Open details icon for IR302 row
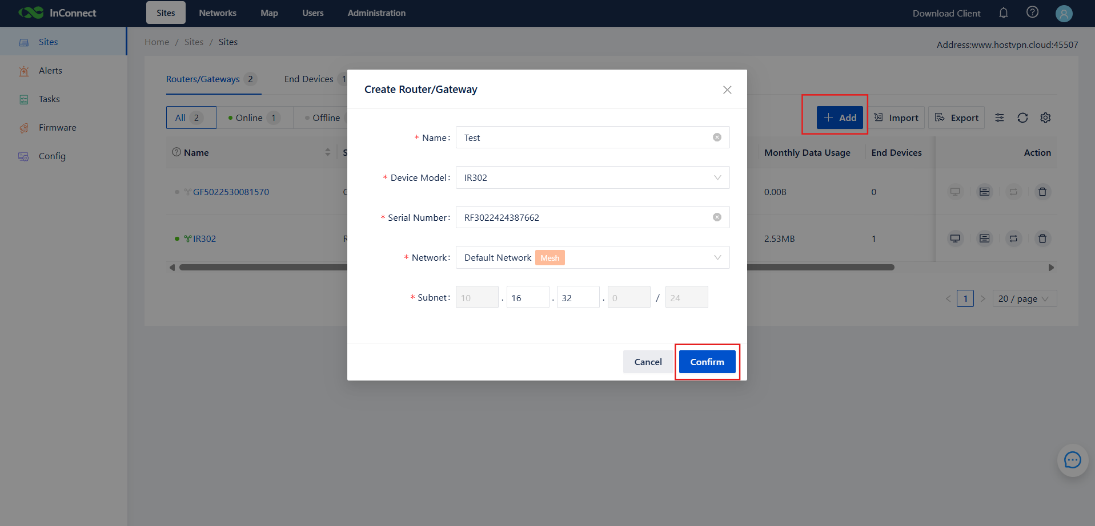 tap(985, 238)
